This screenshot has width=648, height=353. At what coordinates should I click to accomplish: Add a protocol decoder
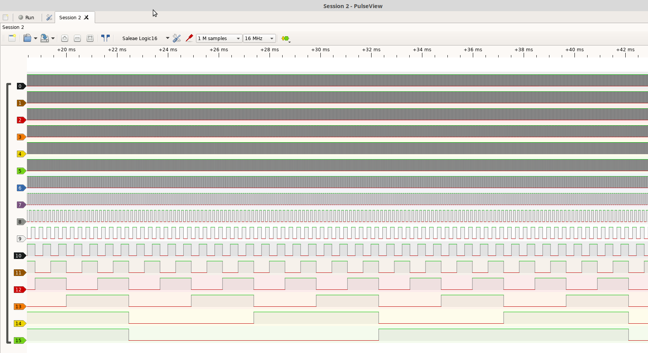[x=285, y=38]
